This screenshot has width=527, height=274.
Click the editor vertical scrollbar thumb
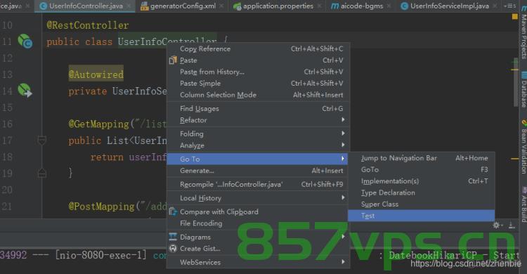click(516, 82)
